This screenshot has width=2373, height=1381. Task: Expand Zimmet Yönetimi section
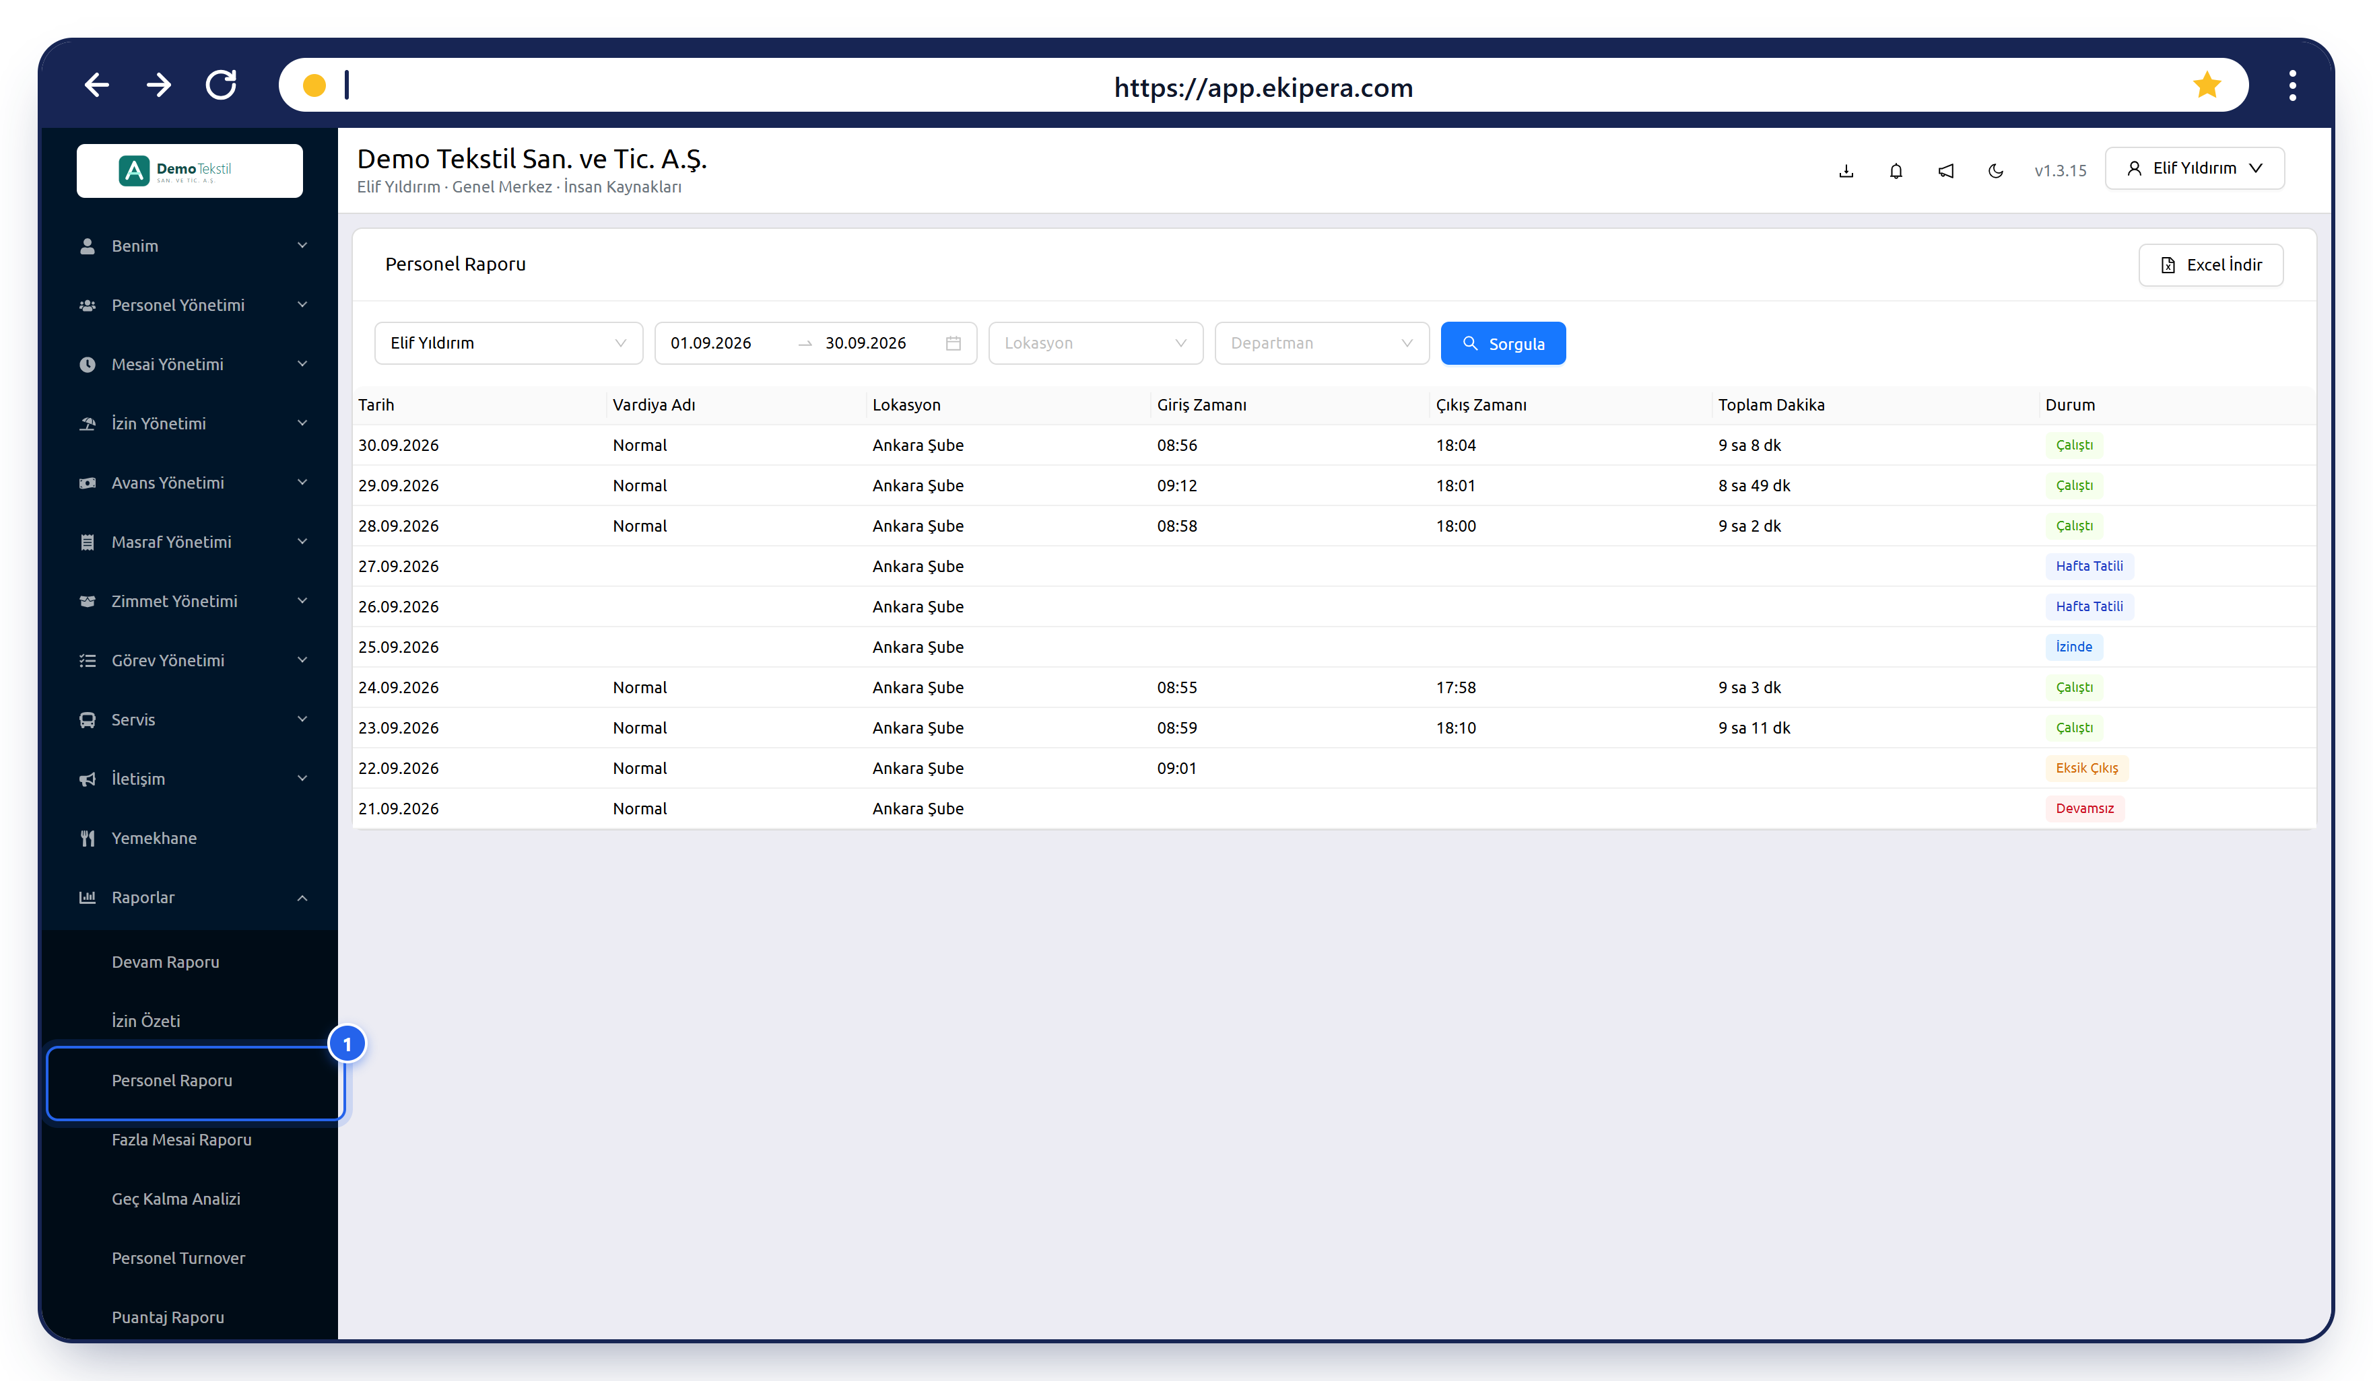pos(189,602)
